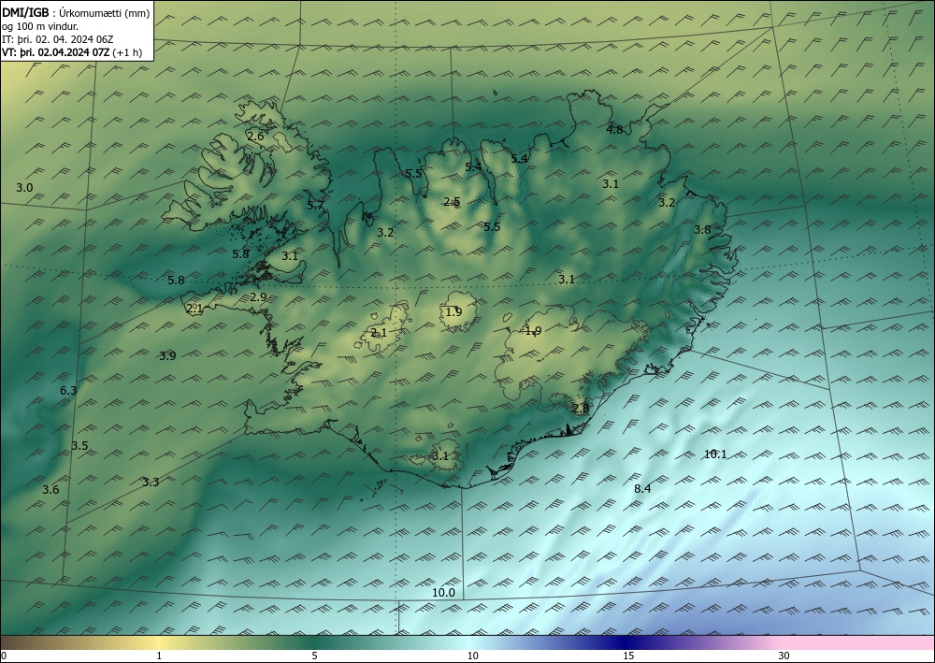Click the 2.9 value on the western peninsula
This screenshot has height=663, width=935.
click(258, 297)
